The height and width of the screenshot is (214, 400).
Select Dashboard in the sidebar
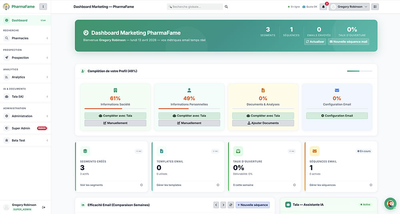[x=25, y=20]
